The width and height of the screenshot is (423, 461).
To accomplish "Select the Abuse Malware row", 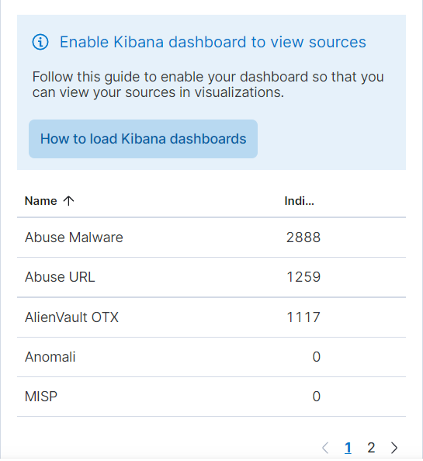I will point(211,237).
